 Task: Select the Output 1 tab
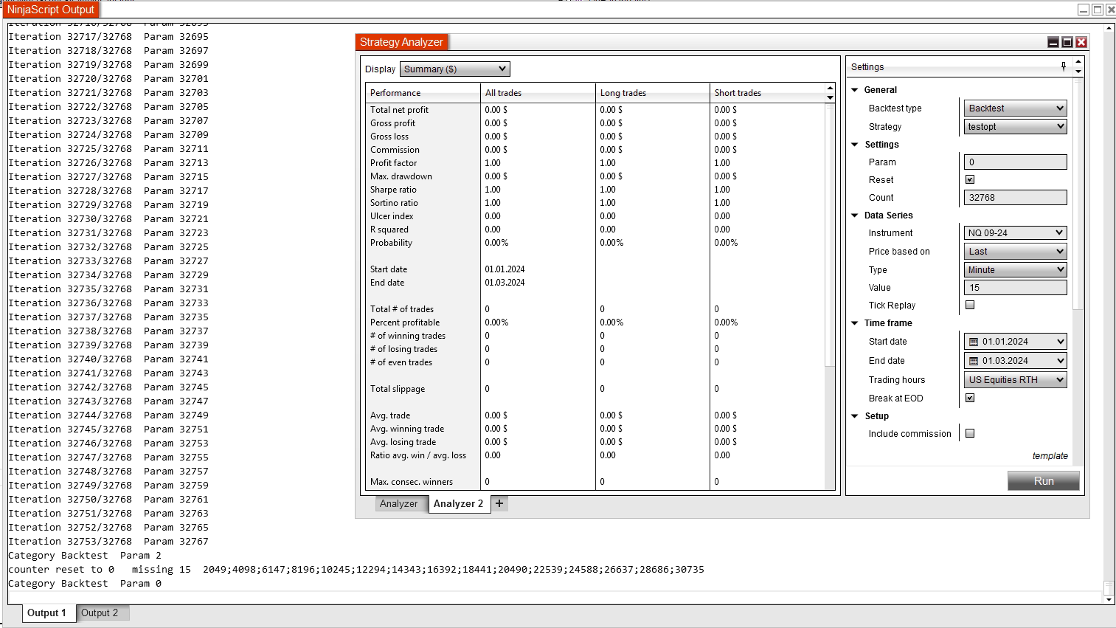point(47,613)
